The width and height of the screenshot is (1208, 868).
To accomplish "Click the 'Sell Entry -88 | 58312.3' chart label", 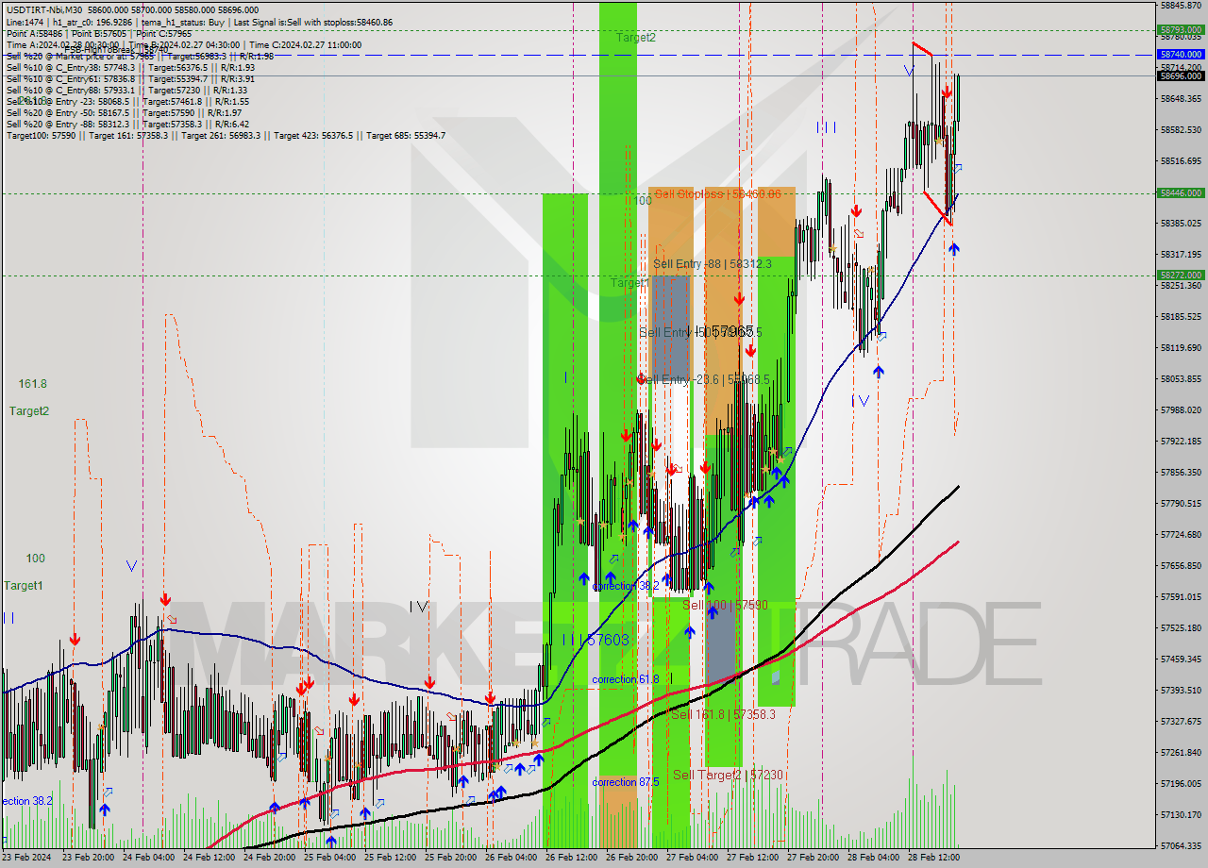I will coord(713,264).
